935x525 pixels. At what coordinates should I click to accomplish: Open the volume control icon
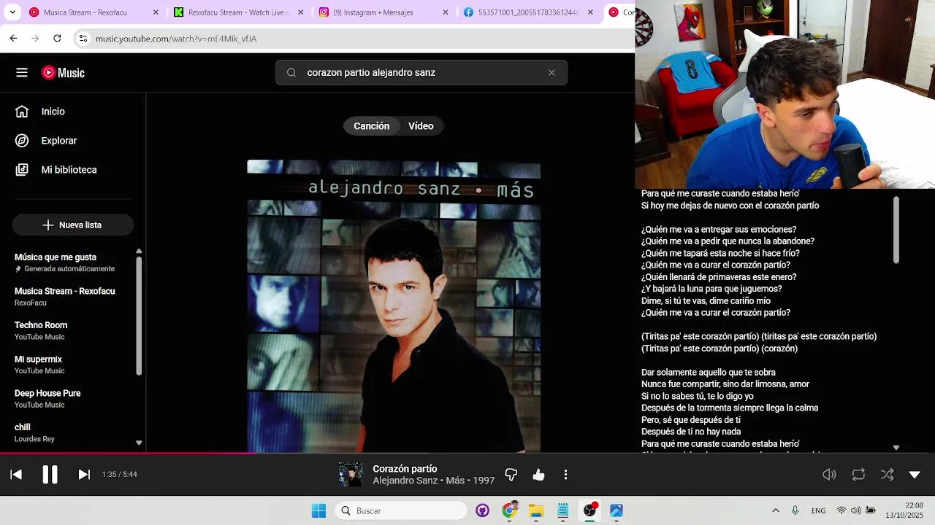click(829, 475)
